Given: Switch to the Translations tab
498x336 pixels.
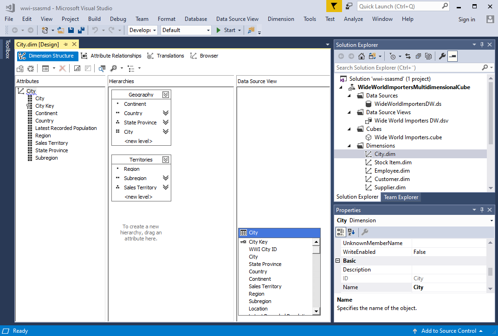Looking at the screenshot, I should [166, 56].
